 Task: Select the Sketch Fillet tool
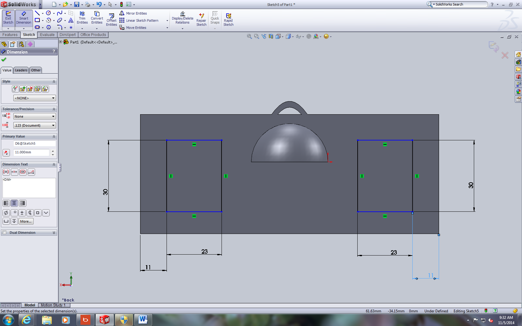(60, 27)
